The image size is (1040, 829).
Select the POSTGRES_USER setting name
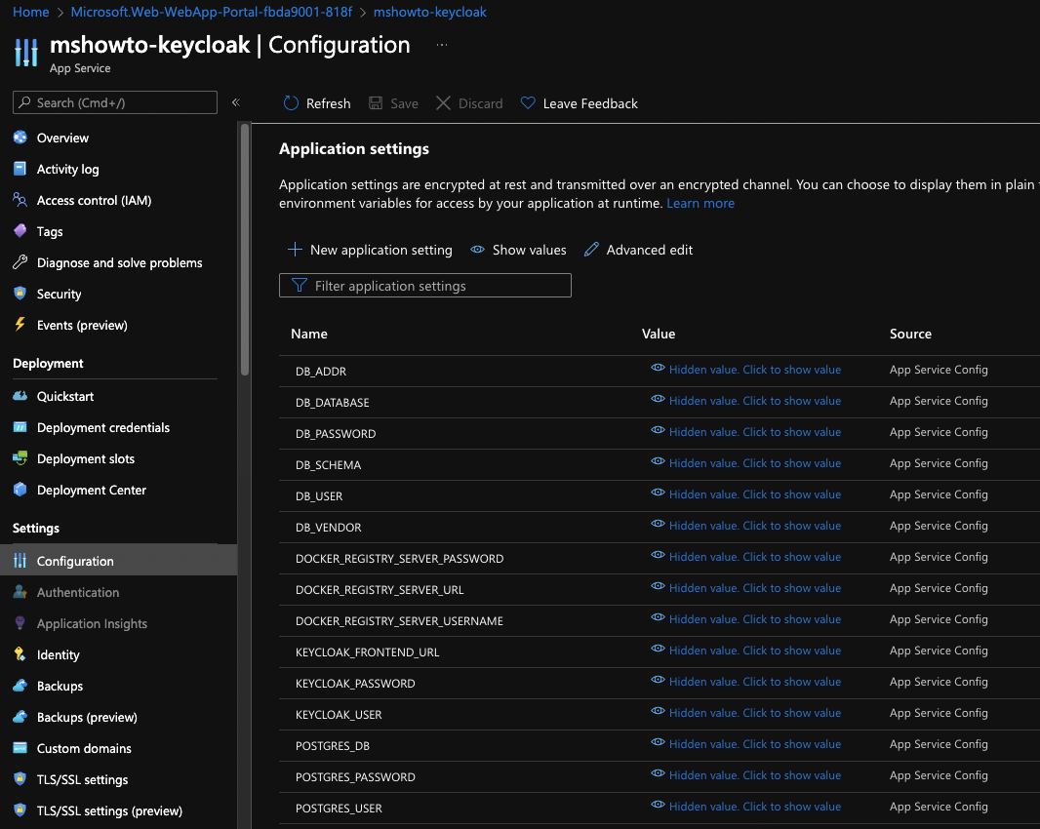point(339,808)
